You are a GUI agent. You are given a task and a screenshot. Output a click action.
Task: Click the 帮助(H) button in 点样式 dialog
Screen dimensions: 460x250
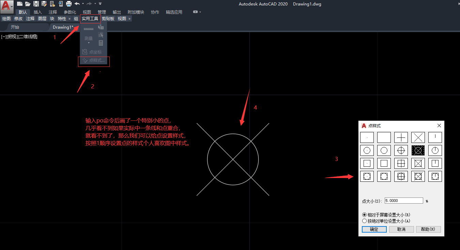coord(428,229)
